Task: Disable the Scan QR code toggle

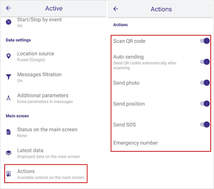Action: click(x=205, y=41)
